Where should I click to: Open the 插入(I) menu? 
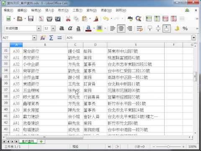click(49, 10)
